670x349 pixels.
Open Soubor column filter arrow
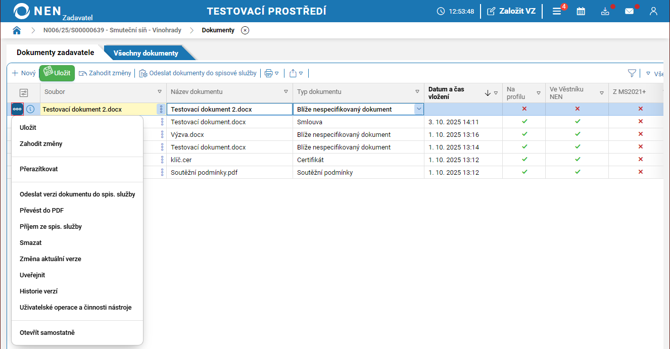(x=160, y=92)
